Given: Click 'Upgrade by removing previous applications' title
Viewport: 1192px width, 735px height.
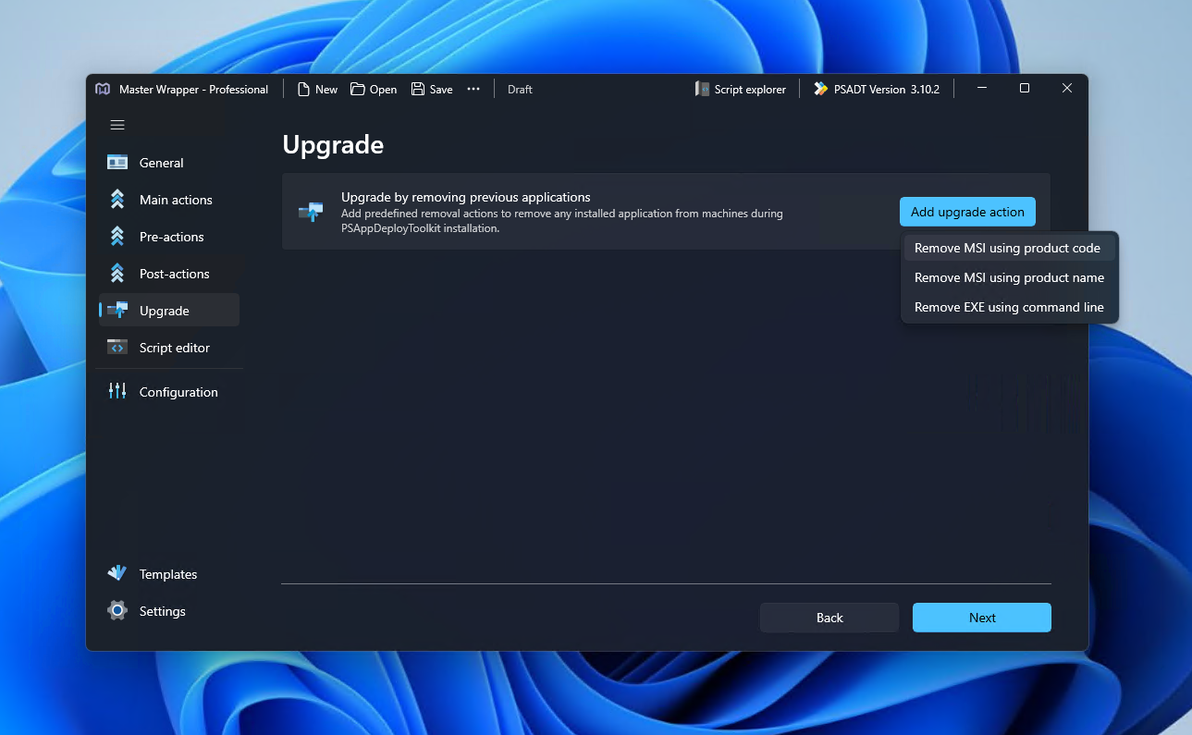Looking at the screenshot, I should (x=466, y=197).
